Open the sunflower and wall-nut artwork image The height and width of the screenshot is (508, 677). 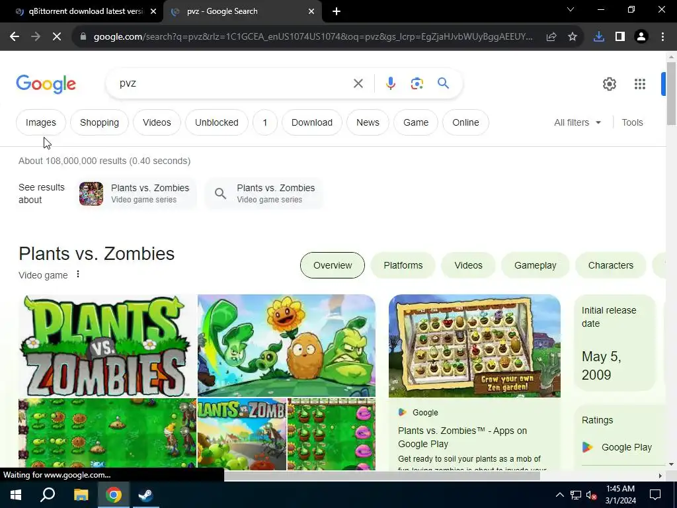(x=286, y=345)
